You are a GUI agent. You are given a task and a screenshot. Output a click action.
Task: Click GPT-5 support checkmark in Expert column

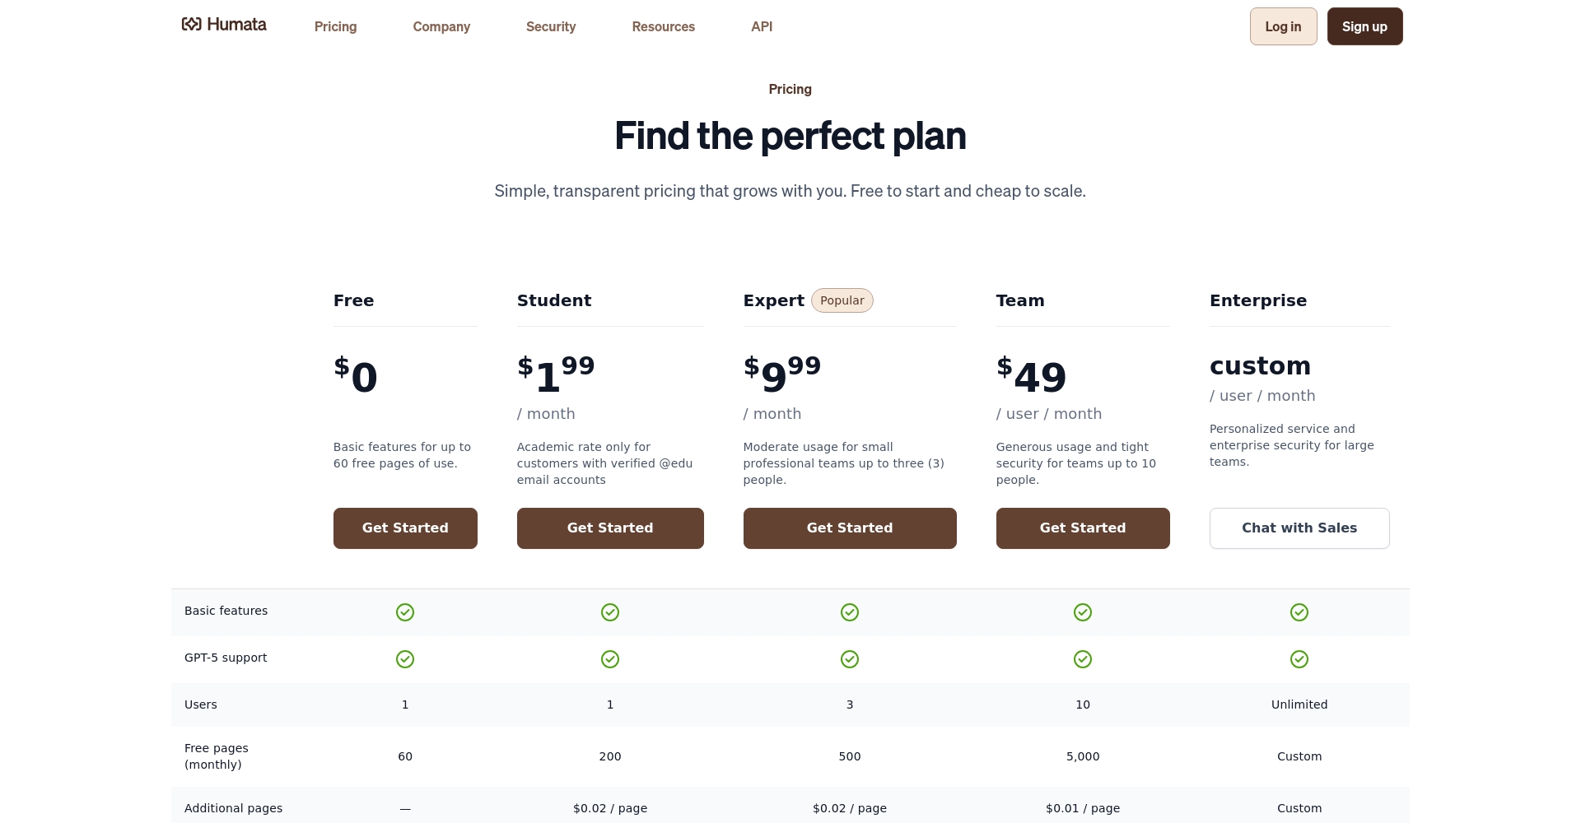point(850,659)
